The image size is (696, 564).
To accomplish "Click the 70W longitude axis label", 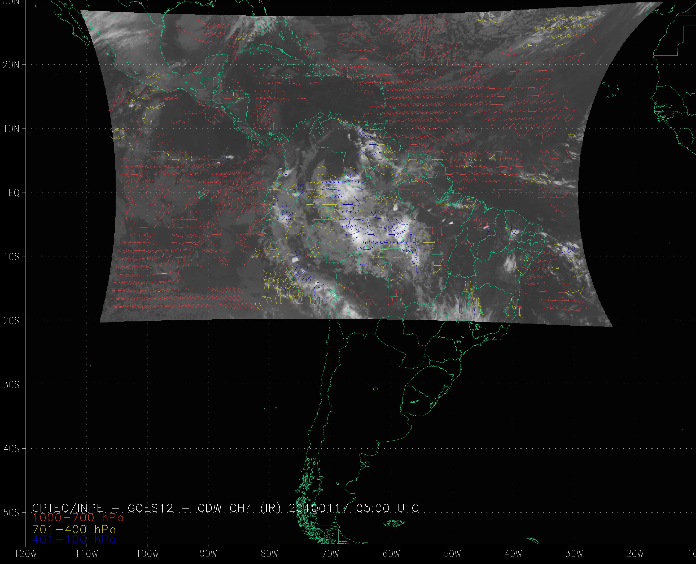I will (x=330, y=554).
